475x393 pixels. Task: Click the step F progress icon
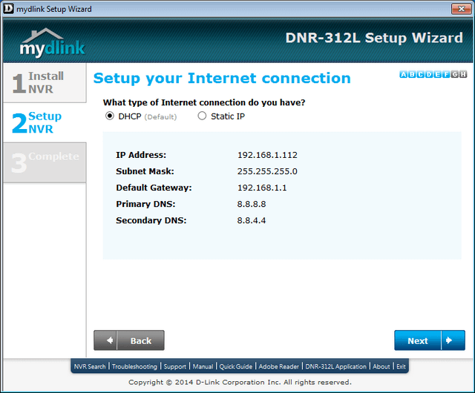446,74
